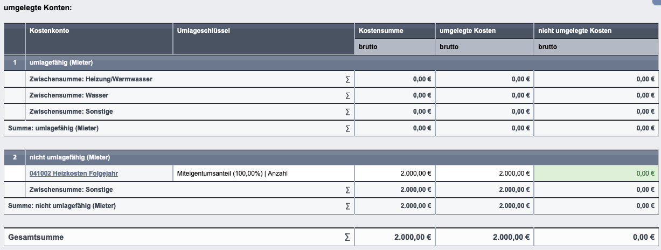Select section 1 umlagefähig (Mieter) header row
Screen dimensions: 661x250
(x=332, y=63)
